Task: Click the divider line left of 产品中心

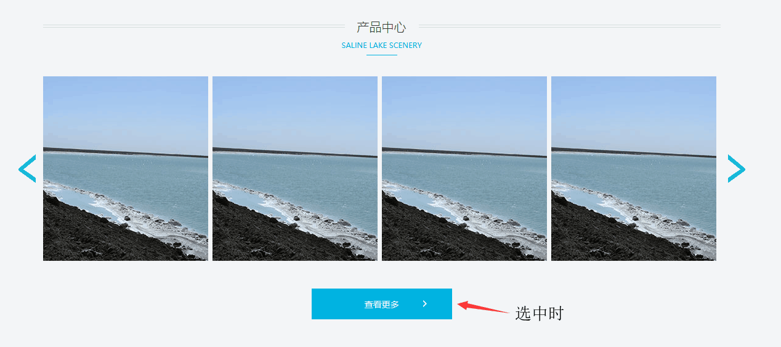Action: coord(194,26)
